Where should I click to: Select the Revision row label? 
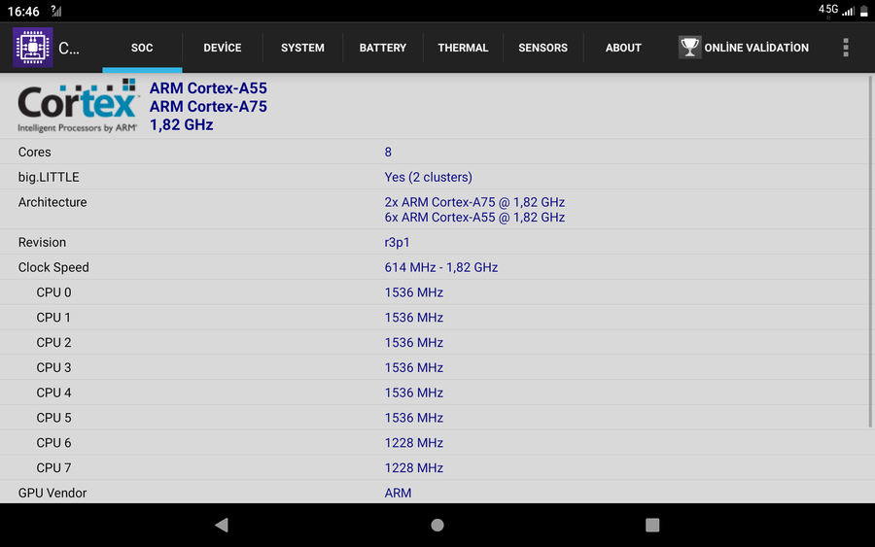pos(42,242)
